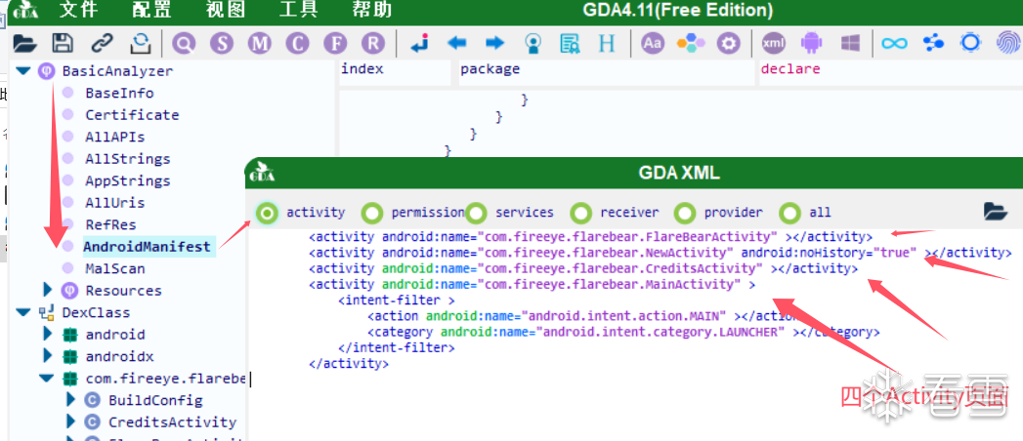
Task: Expand the BuildConfig class node
Action: pyautogui.click(x=70, y=400)
